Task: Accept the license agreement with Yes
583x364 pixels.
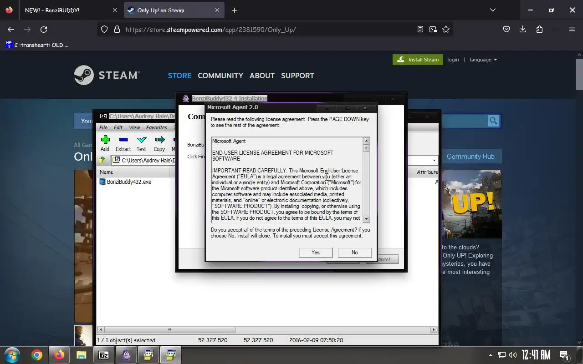Action: coord(316,253)
